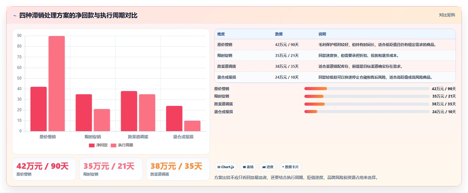This screenshot has width=468, height=193.
Task: Click 原价慢销 cell in the table
Action: point(225,45)
